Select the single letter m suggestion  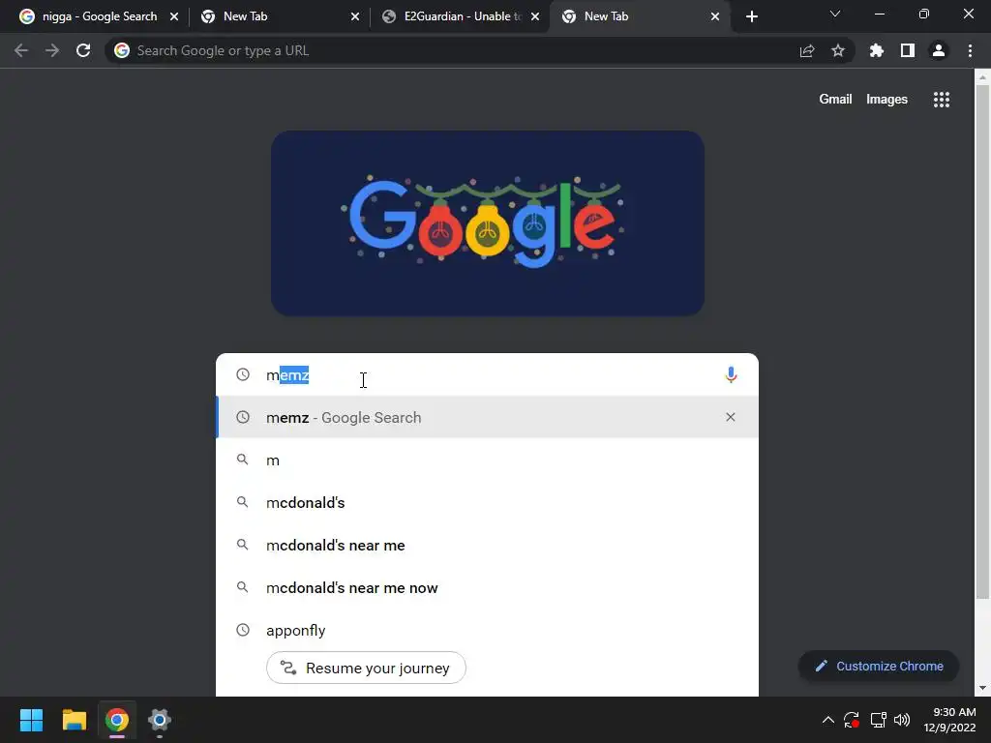pyautogui.click(x=487, y=460)
